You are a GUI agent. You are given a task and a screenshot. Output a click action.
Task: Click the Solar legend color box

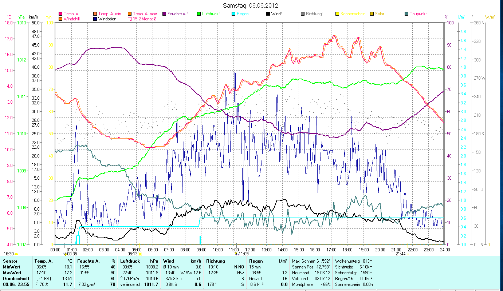pos(372,14)
